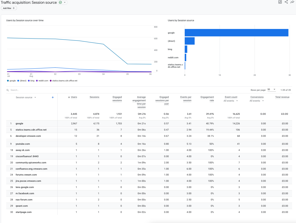Select the cisconfluence1:8443 row
296x223 pixels.
point(149,156)
